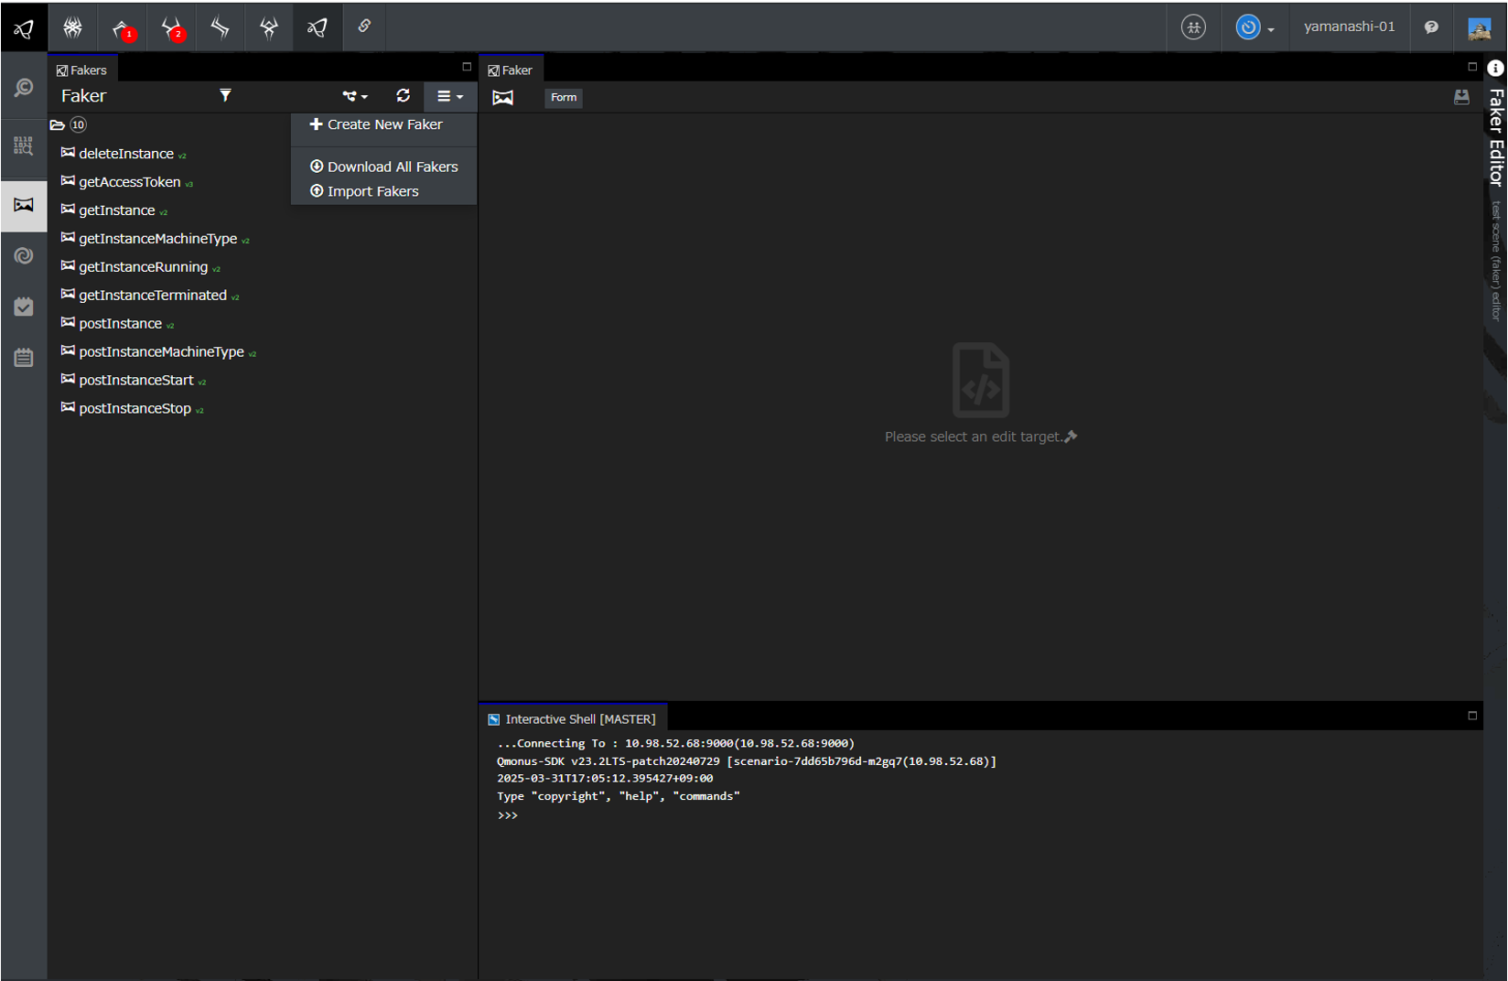Click the calendar icon in left sidebar
The image size is (1508, 981).
24,357
